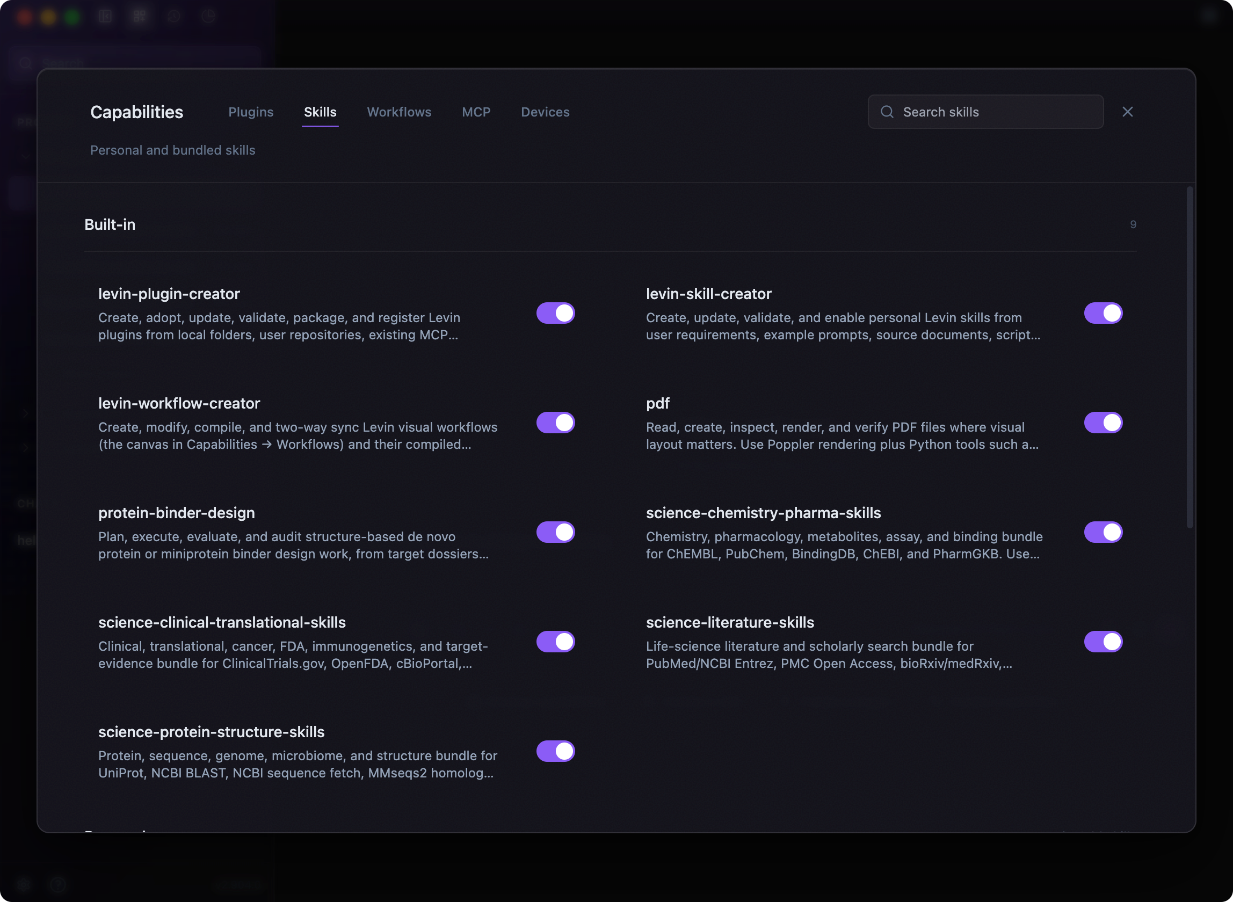Click the science-literature-skills title

pos(730,622)
